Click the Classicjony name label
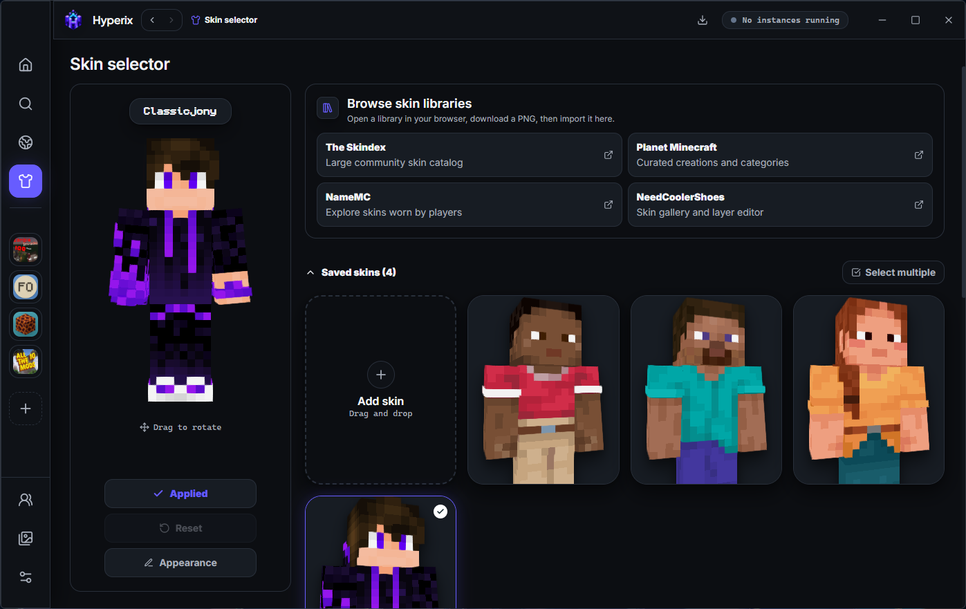The height and width of the screenshot is (609, 966). pyautogui.click(x=180, y=111)
